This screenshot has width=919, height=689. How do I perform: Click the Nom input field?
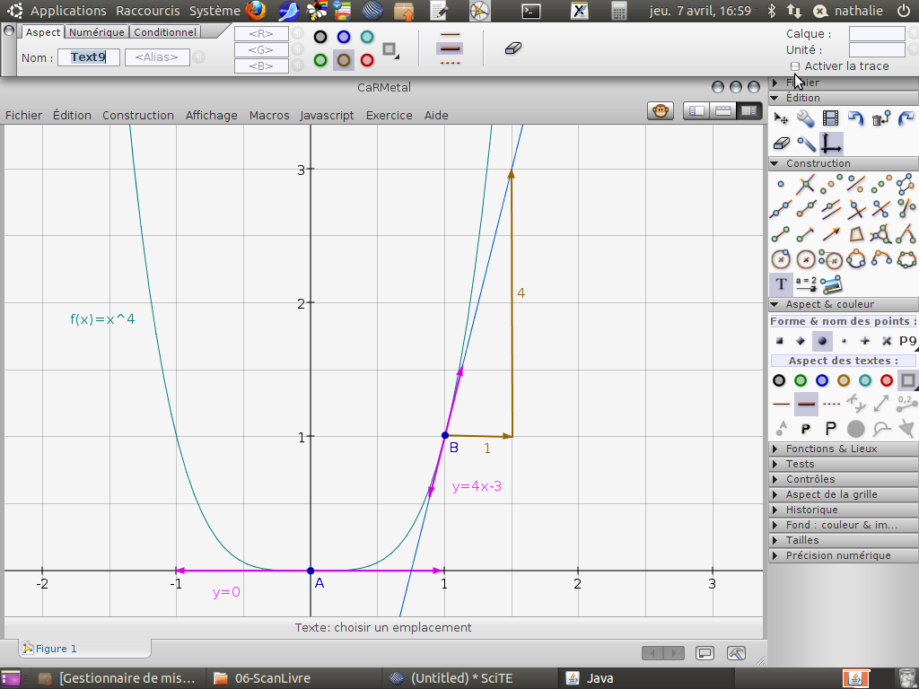89,57
